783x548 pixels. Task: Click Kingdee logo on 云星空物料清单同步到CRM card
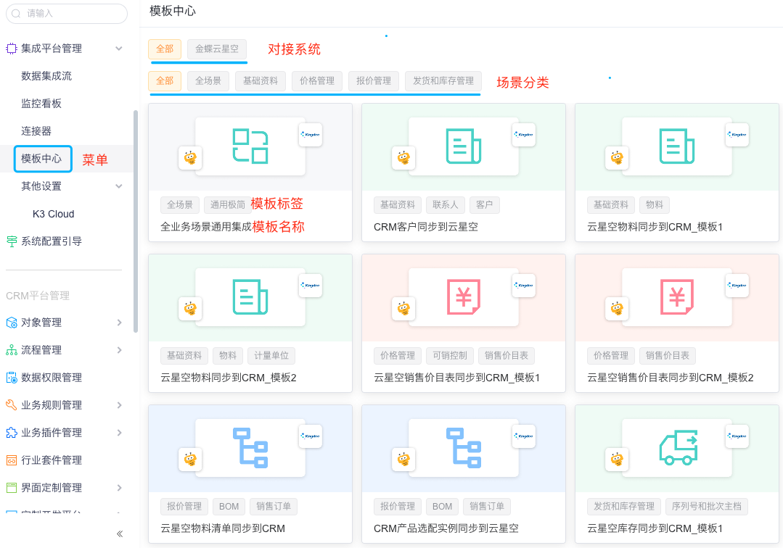pos(311,436)
